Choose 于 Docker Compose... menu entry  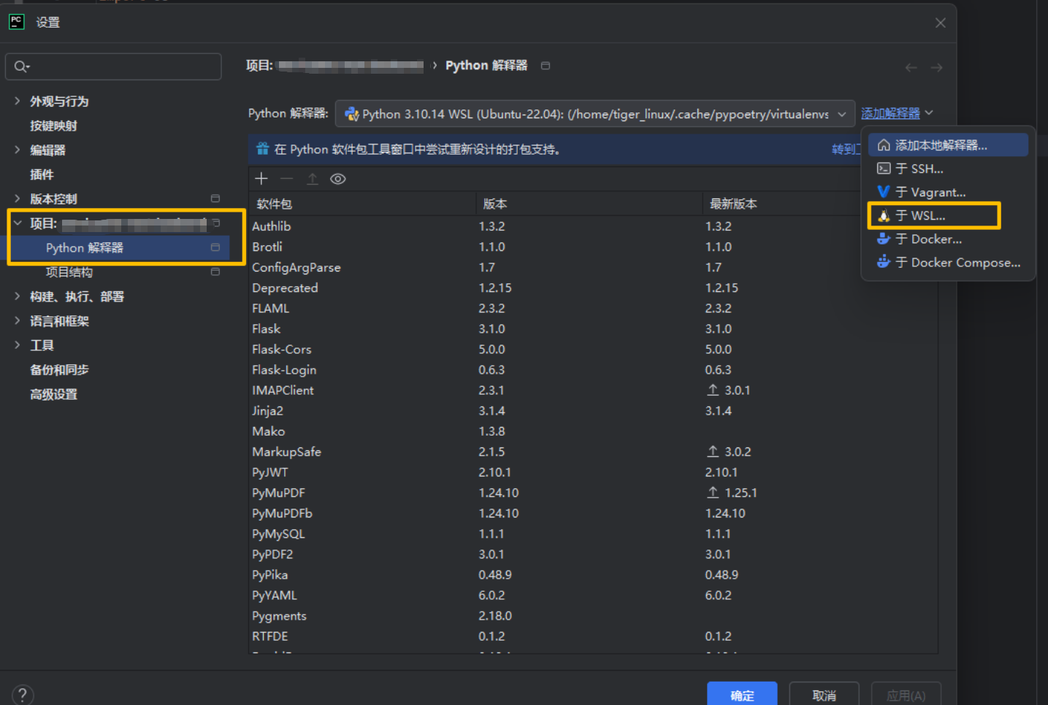[957, 263]
